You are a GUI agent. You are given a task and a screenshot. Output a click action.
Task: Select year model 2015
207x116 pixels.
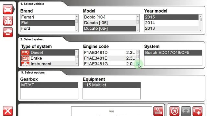point(171,17)
